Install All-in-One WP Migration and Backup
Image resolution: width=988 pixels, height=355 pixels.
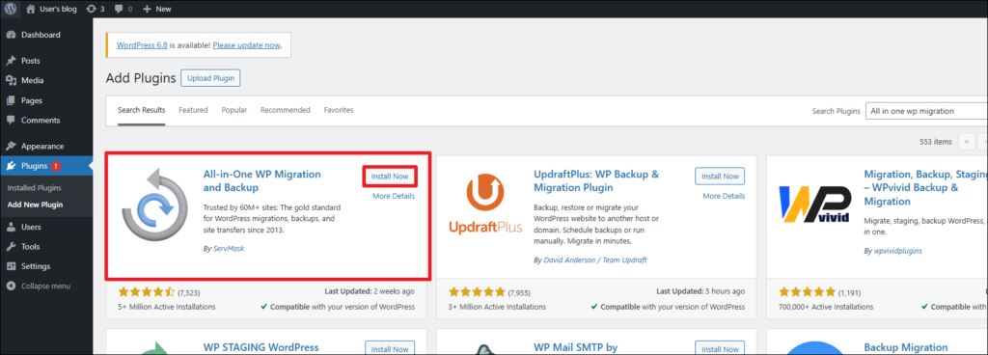coord(390,177)
